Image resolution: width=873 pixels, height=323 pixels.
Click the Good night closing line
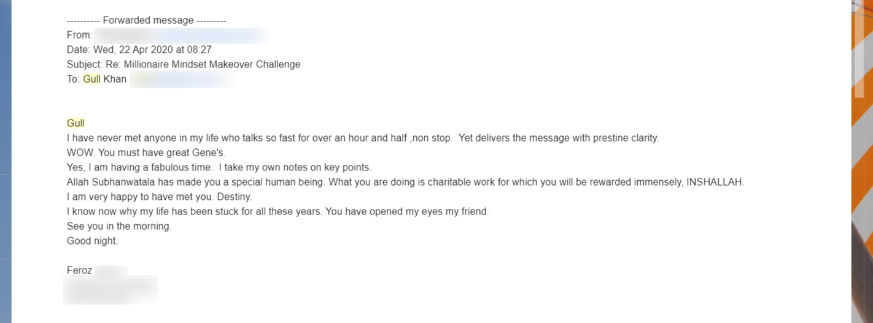click(x=92, y=241)
